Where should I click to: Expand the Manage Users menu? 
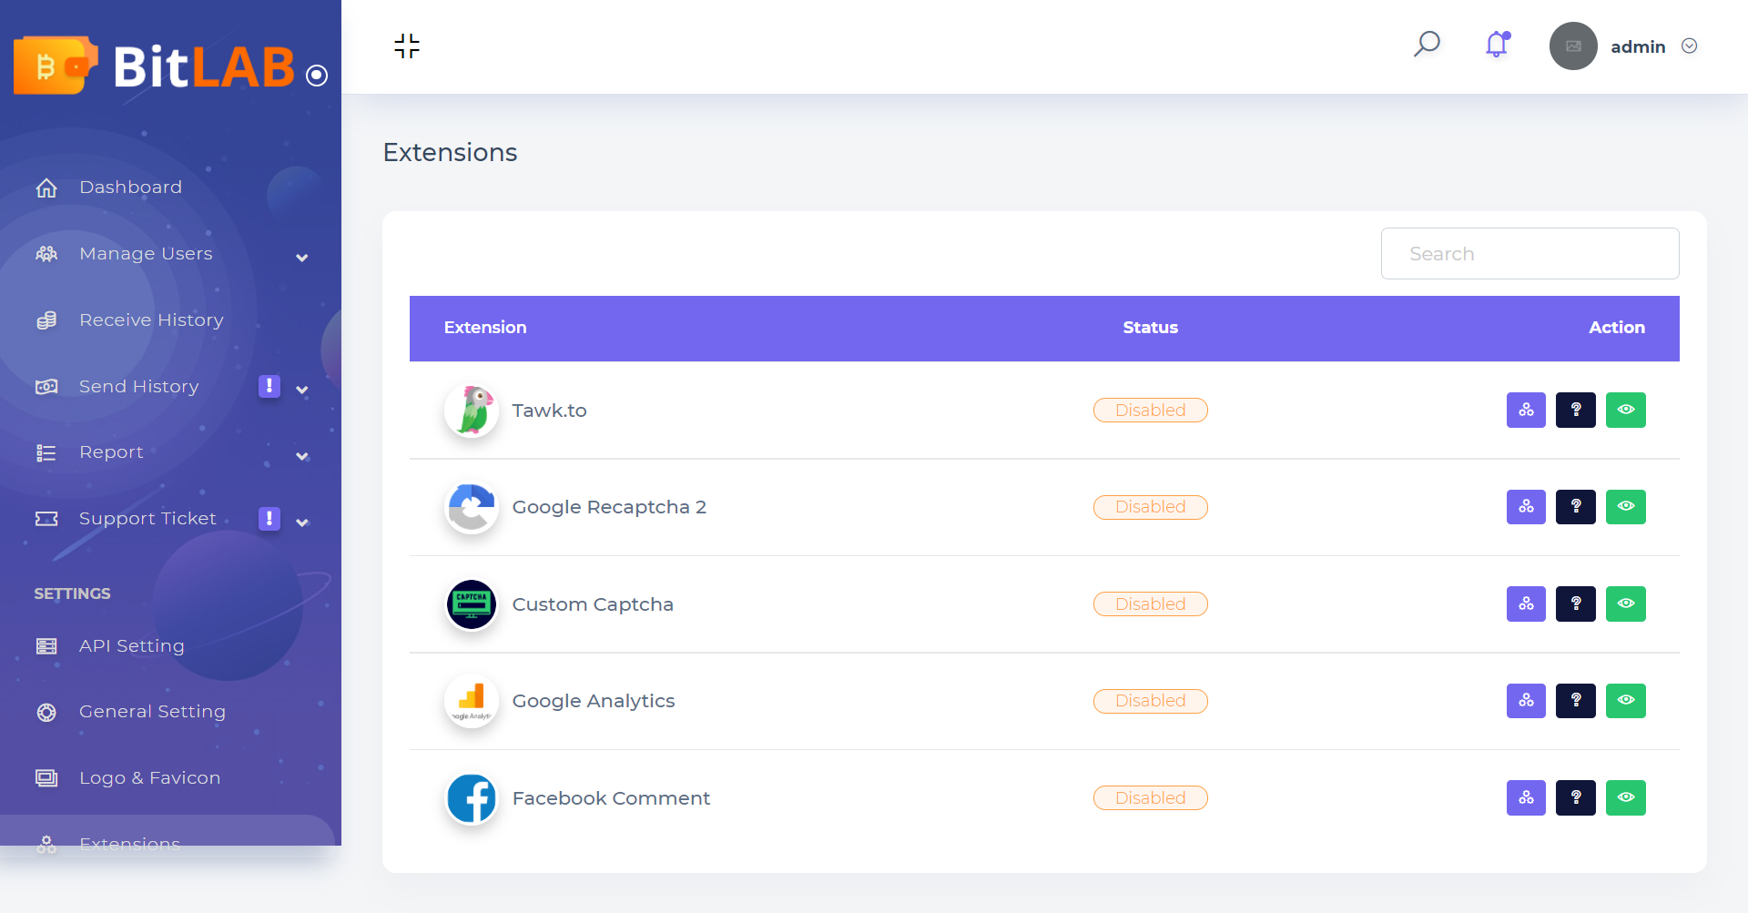point(301,258)
